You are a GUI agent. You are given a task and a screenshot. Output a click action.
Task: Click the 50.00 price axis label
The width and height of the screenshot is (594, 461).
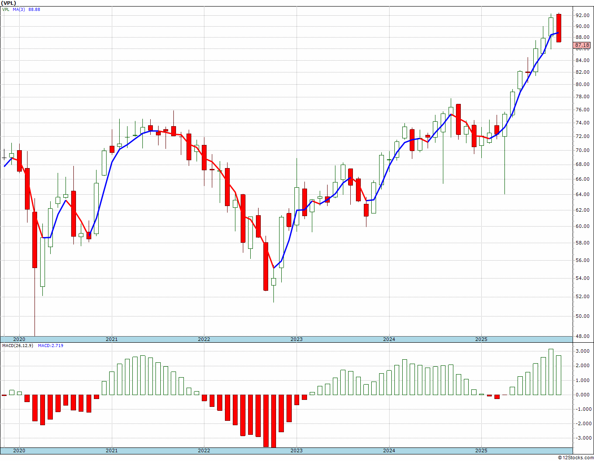point(582,316)
